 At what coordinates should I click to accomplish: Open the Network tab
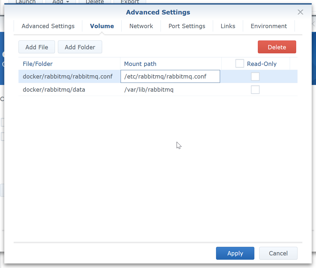(x=141, y=26)
